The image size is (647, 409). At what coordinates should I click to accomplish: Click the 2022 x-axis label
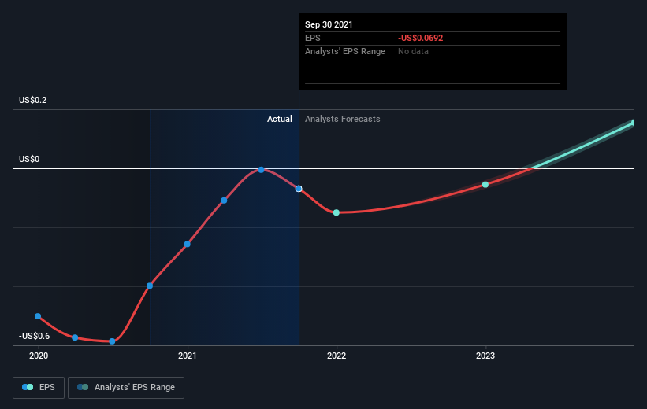point(337,356)
